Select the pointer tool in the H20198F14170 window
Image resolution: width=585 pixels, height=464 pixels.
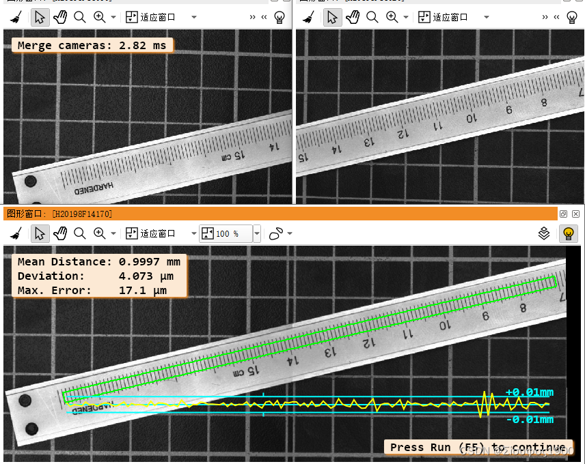[x=40, y=234]
